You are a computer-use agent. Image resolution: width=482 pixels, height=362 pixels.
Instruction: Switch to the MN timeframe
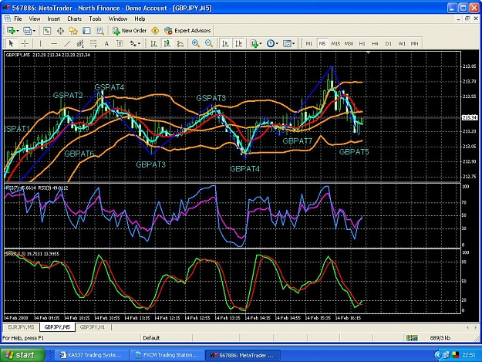[x=415, y=43]
